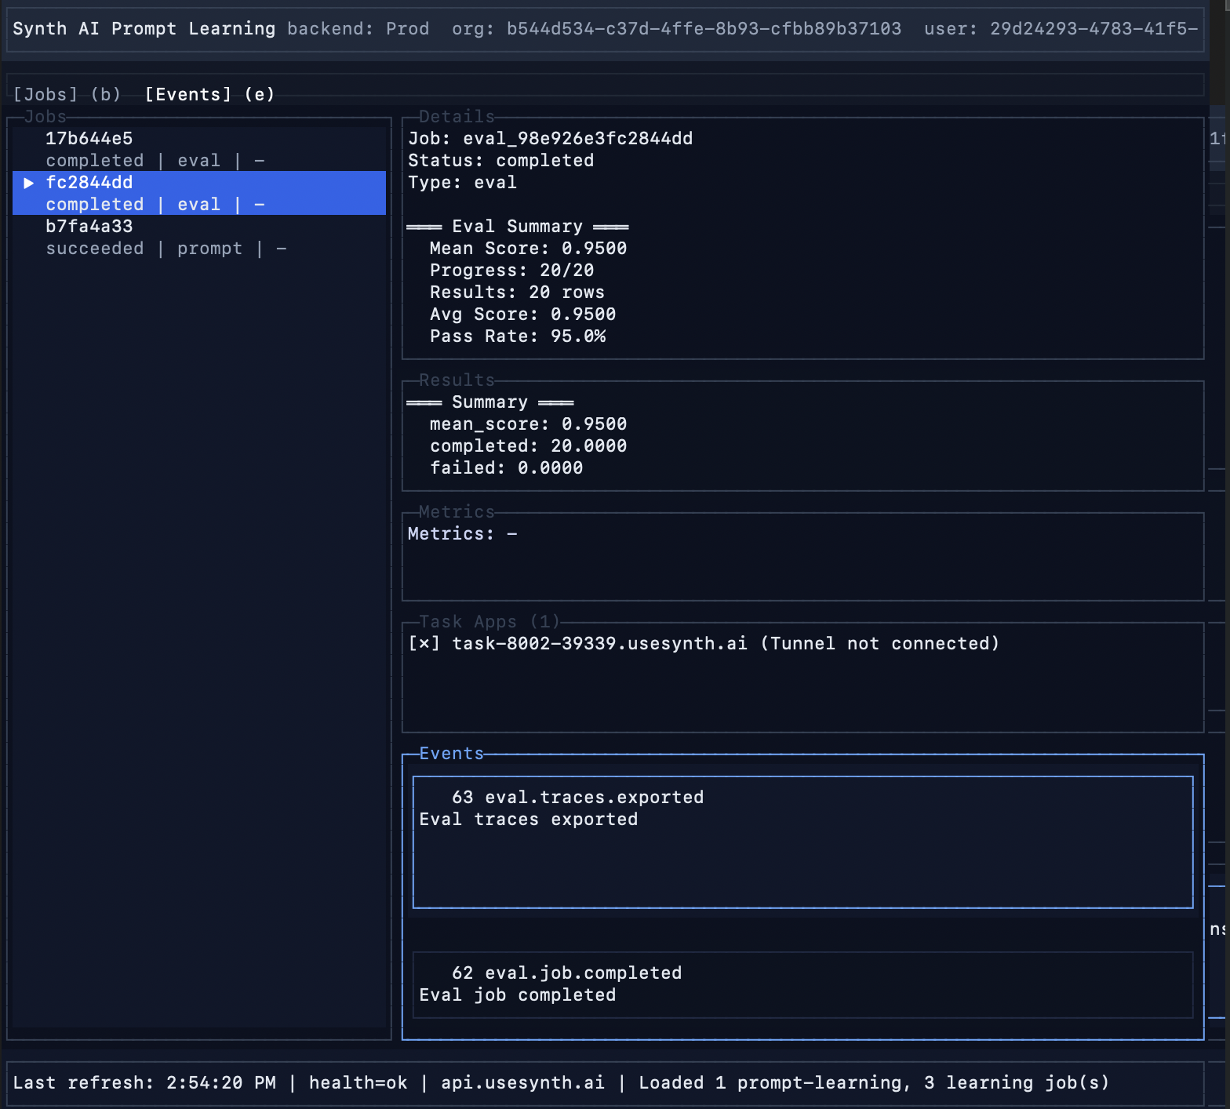Click Loaded 1 prompt-learning status message
Viewport: 1230px width, 1109px height.
(874, 1082)
